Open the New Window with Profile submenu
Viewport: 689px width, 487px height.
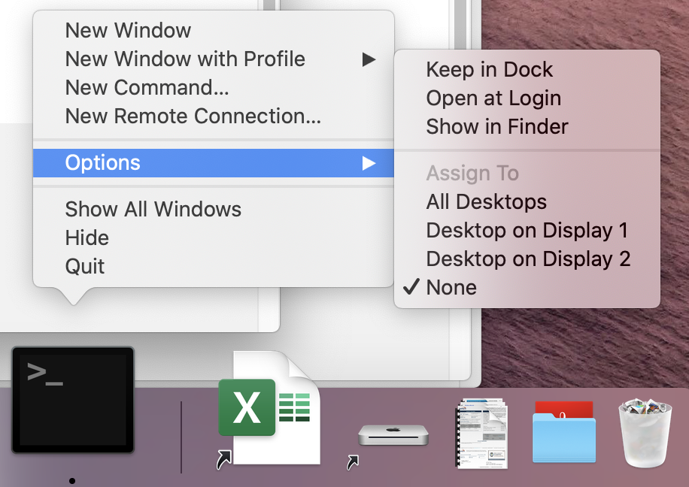tap(214, 59)
